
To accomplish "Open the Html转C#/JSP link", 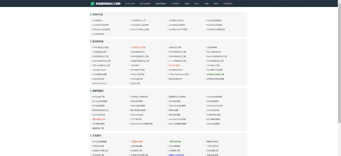I will click(99, 70).
